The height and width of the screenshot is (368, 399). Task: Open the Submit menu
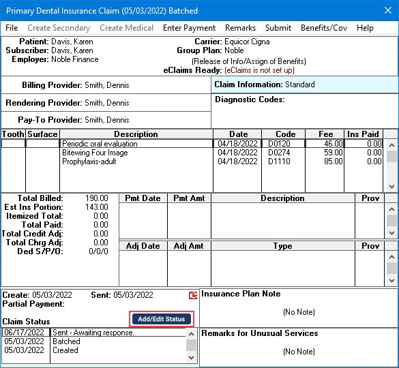click(x=278, y=28)
